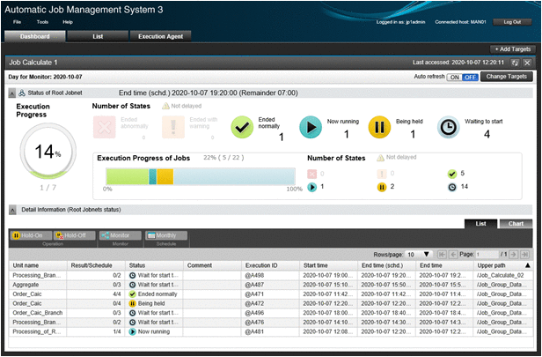
Task: Click the Add Targets button
Action: tap(511, 49)
